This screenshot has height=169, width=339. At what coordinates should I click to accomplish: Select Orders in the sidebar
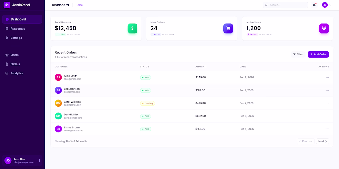pos(22,64)
